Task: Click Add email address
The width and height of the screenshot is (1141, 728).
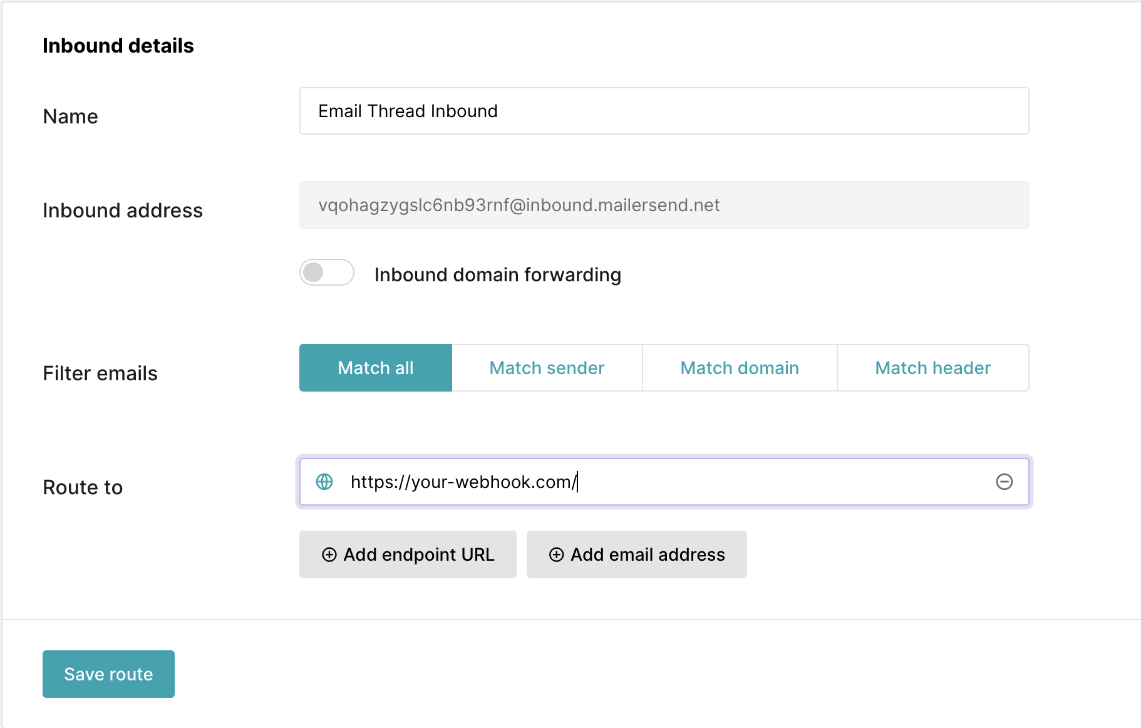Action: click(636, 554)
